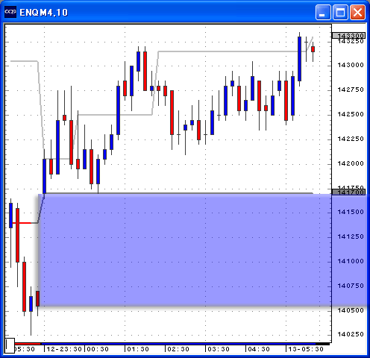The image size is (370, 358).
Task: Click the 142000 price scale label
Action: tap(351, 163)
